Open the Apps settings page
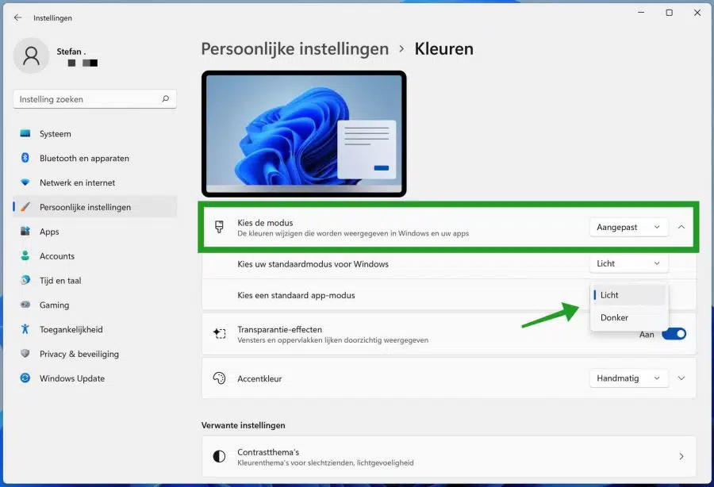714x487 pixels. tap(94, 232)
